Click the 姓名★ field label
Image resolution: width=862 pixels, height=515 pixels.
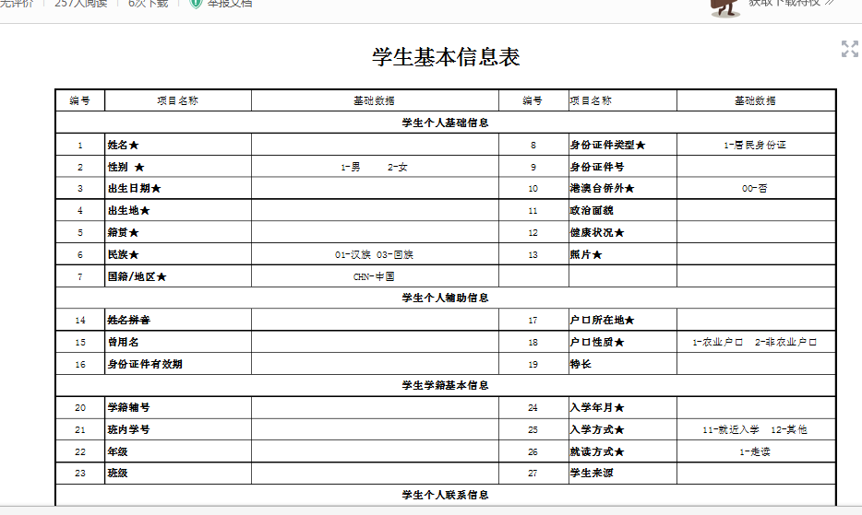123,145
